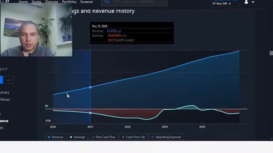Open the Screener nav item
This screenshot has height=153, width=273.
tap(87, 2)
